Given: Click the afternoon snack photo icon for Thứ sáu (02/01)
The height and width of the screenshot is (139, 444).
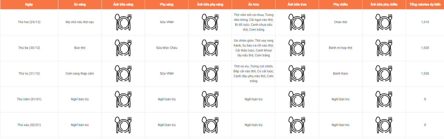Looking at the screenshot, I should tap(384, 125).
